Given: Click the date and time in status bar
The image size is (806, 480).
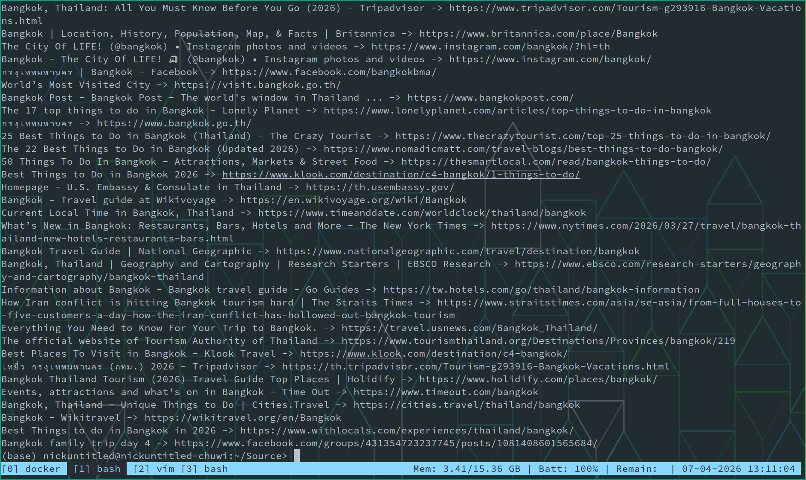Looking at the screenshot, I should 738,469.
